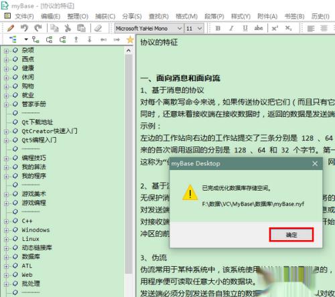Select the Qt下载地址 tree item

[x=37, y=122]
